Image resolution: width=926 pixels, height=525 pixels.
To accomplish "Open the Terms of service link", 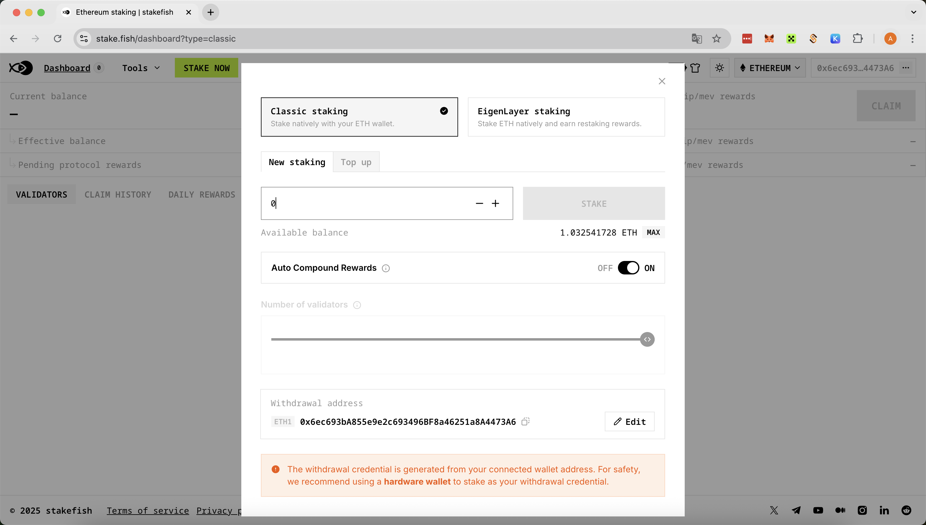I will coord(148,511).
